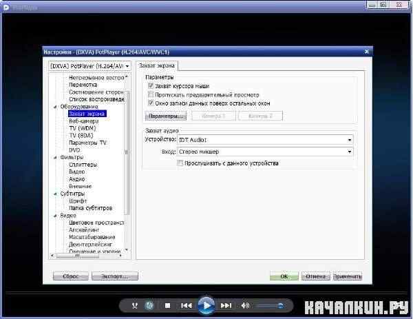Select highlighted Захват экрана tree item
Image resolution: width=413 pixels, height=319 pixels.
coord(87,114)
